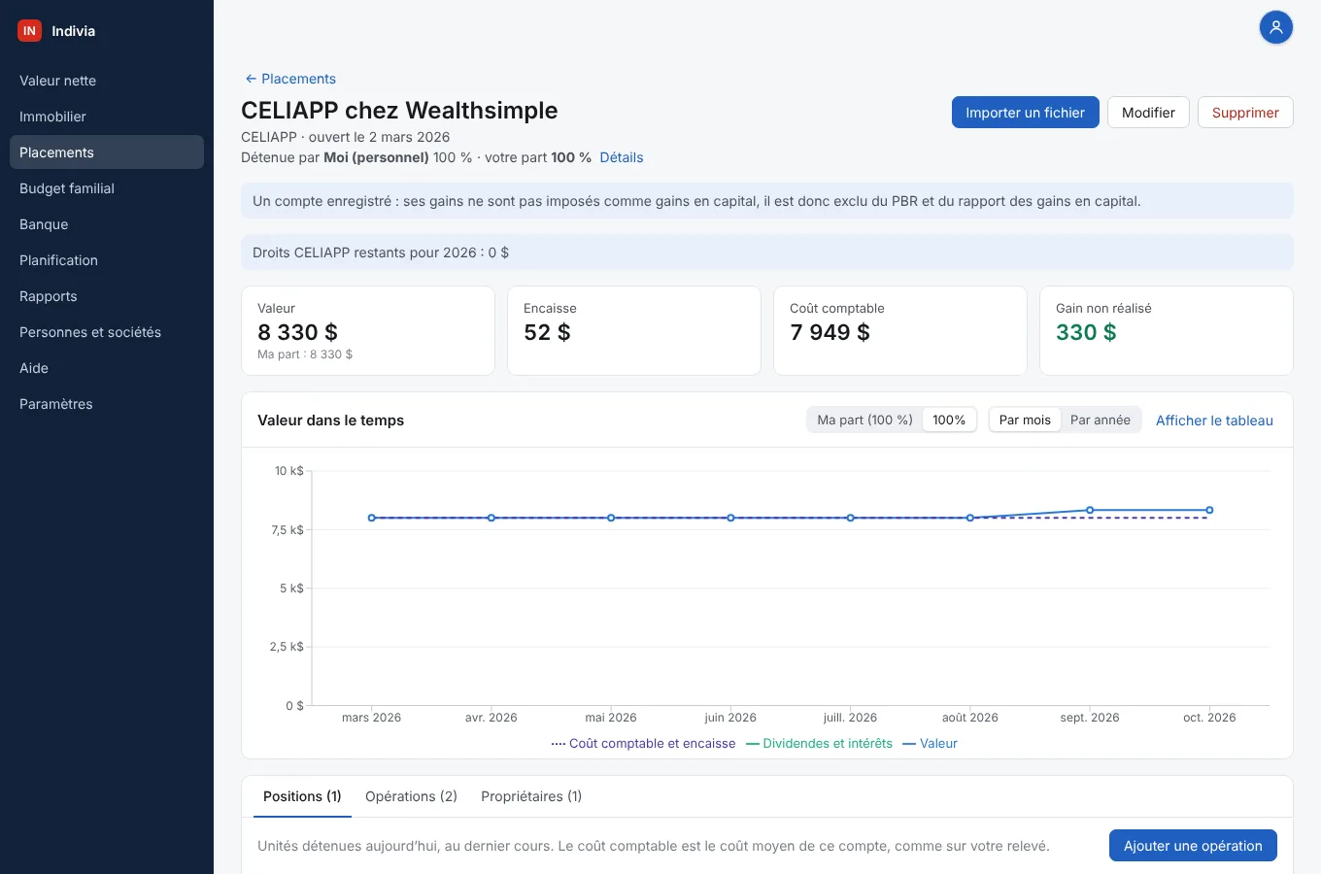The image size is (1321, 874).
Task: Open Personnes et sociétés in sidebar
Action: 107,332
